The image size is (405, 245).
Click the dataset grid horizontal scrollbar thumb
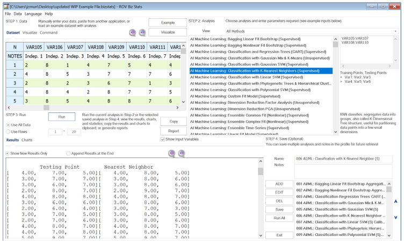(x=46, y=107)
